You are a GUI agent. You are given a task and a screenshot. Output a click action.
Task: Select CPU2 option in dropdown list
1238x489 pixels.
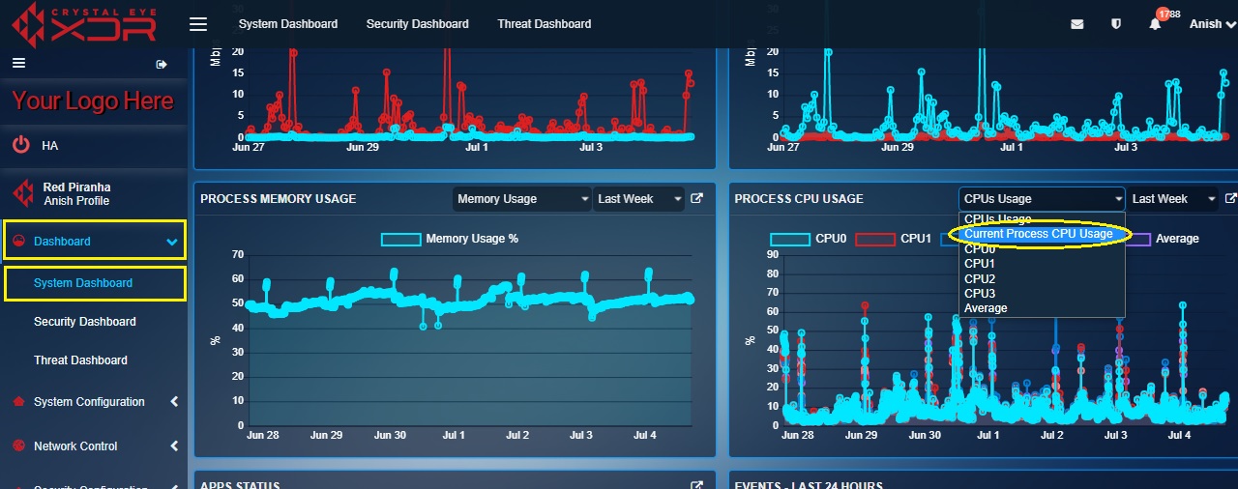click(x=1042, y=278)
